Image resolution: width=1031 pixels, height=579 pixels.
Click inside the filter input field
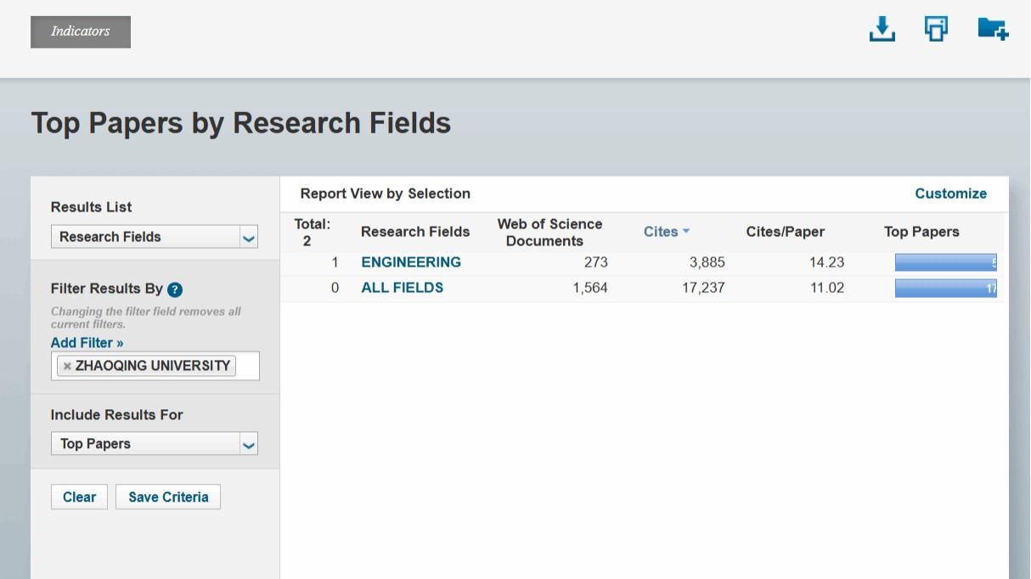247,366
